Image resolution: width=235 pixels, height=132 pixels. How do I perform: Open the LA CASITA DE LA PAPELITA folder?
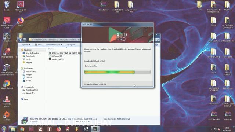[228, 22]
